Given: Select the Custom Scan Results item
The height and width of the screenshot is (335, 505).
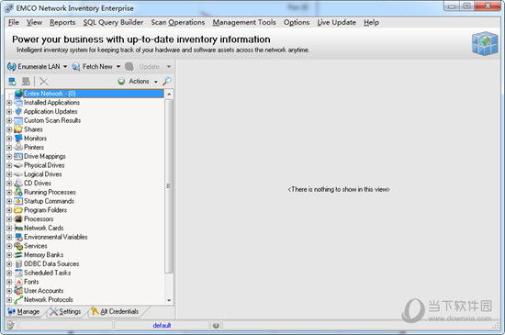Looking at the screenshot, I should click(x=52, y=120).
